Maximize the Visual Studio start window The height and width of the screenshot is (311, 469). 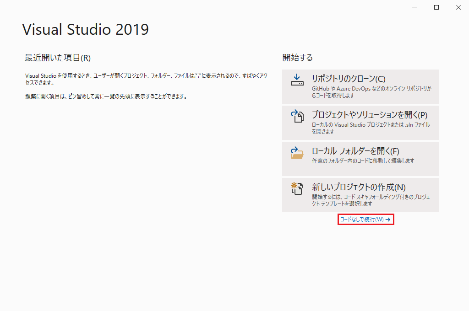[x=436, y=7]
